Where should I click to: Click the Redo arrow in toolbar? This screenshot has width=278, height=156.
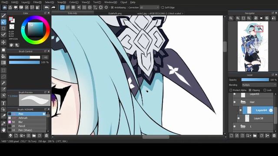tap(53, 7)
